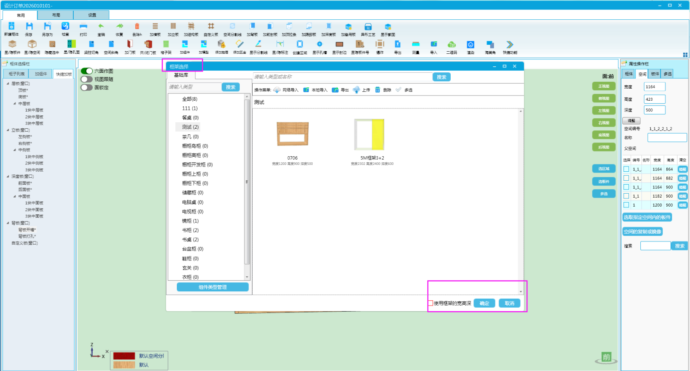This screenshot has width=690, height=371.
Task: Click the 确定 button in dialog
Action: tap(484, 303)
